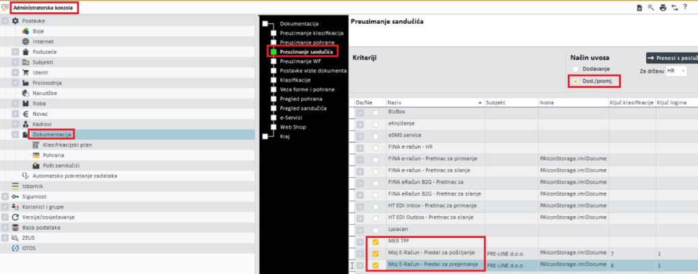Click the shopping cart icon beside Identi
Image resolution: width=698 pixels, height=274 pixels.
pyautogui.click(x=26, y=72)
